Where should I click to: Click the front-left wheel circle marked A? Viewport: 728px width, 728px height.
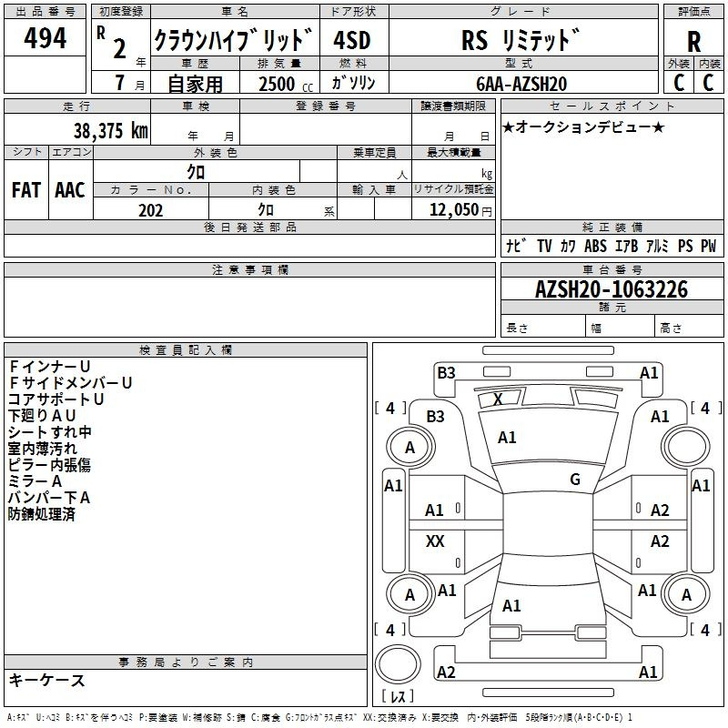coord(409,447)
